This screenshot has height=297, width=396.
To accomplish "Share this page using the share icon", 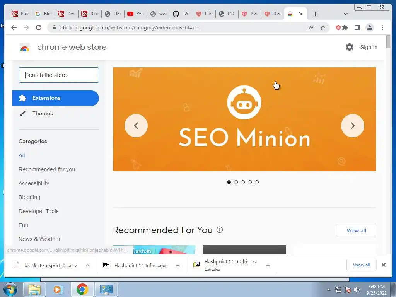I will (311, 27).
